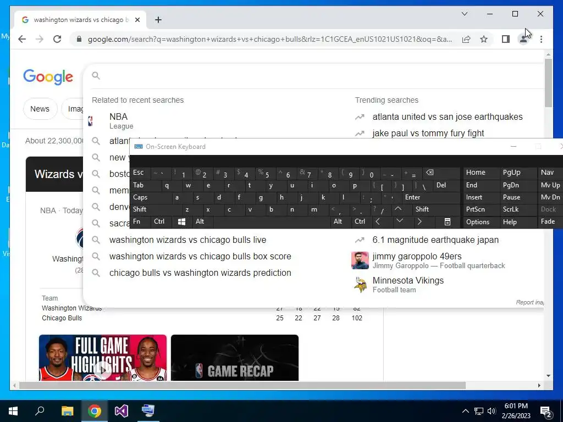The width and height of the screenshot is (563, 422).
Task: Tap Esc on the On-Screen Keyboard
Action: coord(140,173)
